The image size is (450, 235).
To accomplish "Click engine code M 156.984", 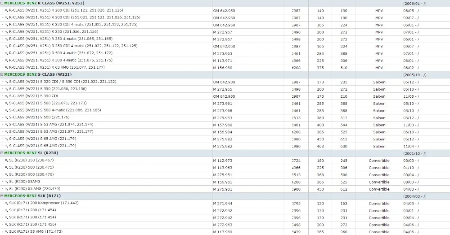I will [222, 132].
